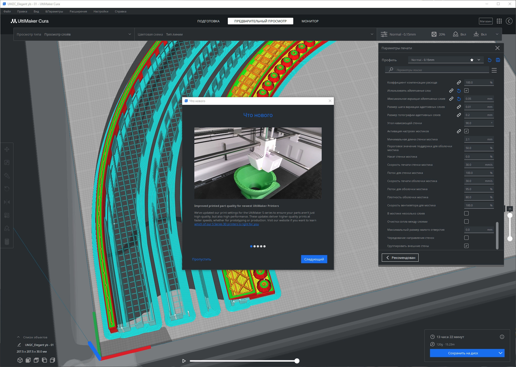Expand the view type layer view dropdown
Screen dimensions: 516x367
point(130,34)
